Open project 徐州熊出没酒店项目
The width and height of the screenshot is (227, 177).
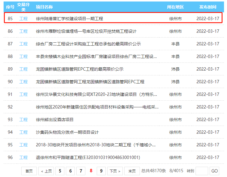pyautogui.click(x=55, y=120)
